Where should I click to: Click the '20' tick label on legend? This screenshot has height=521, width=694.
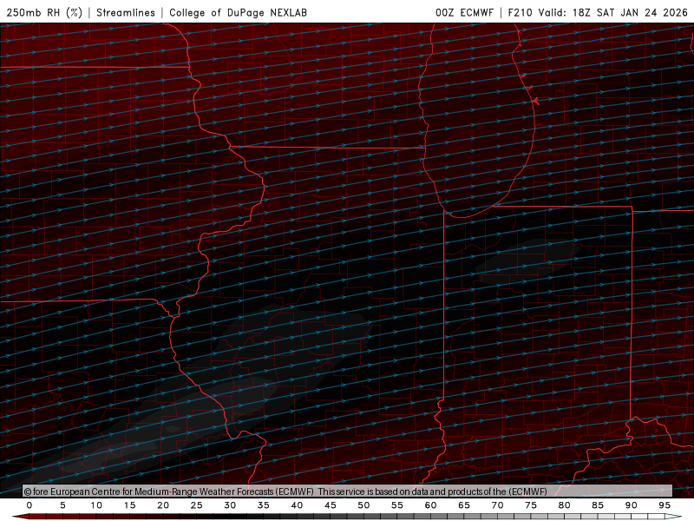pos(163,505)
